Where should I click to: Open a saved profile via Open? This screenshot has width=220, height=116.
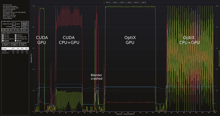point(11,30)
